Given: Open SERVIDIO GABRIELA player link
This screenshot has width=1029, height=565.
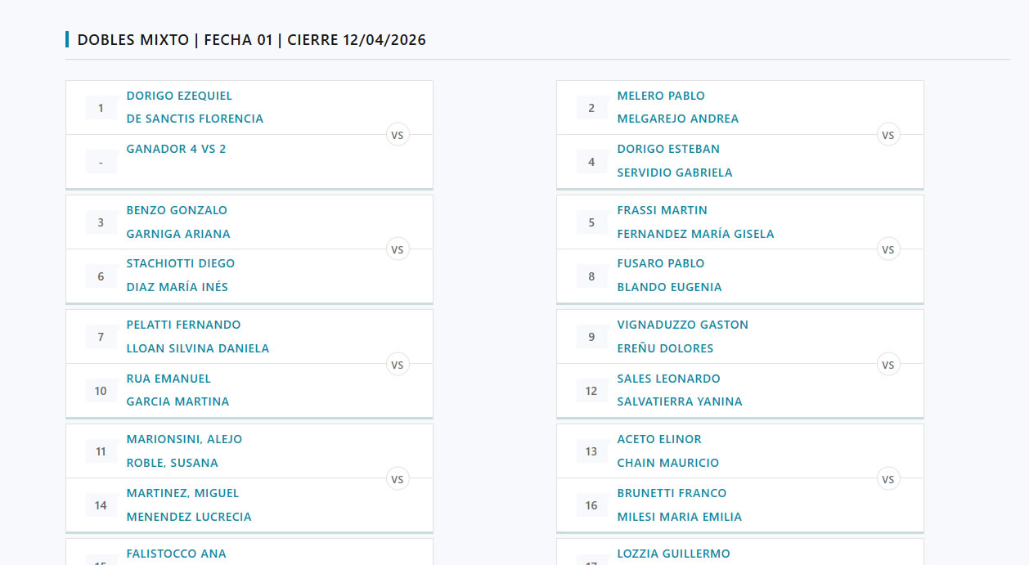Looking at the screenshot, I should pos(675,173).
